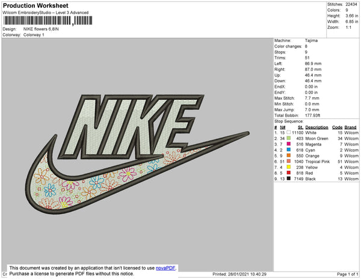This screenshot has width=361, height=279.
Task: Click the 'St.' column header
Action: (x=300, y=127)
